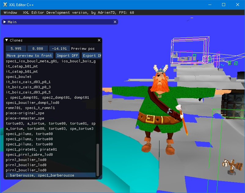245x193 pixels.
Task: Click the 5.995 preview X field
Action: click(x=16, y=49)
